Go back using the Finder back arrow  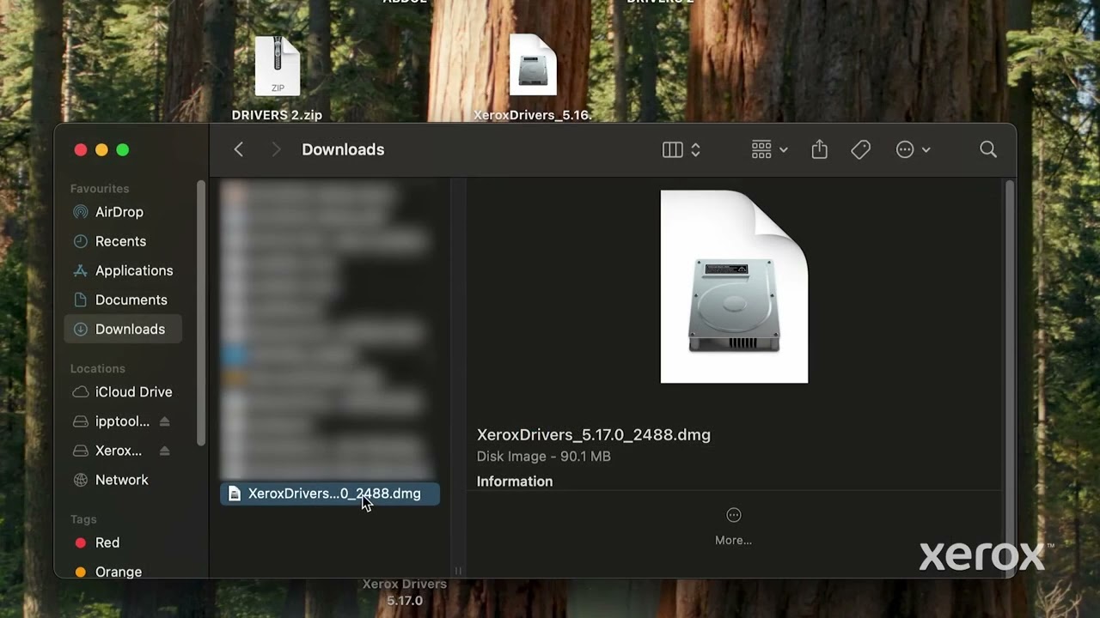239,149
